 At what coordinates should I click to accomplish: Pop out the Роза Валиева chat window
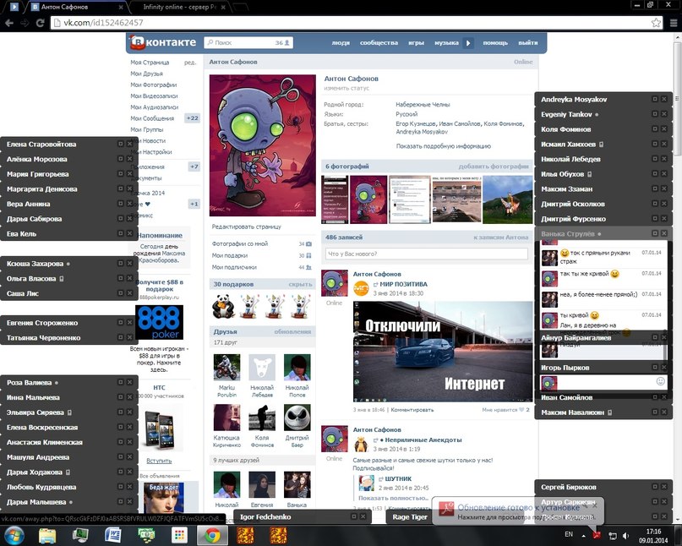tap(121, 382)
